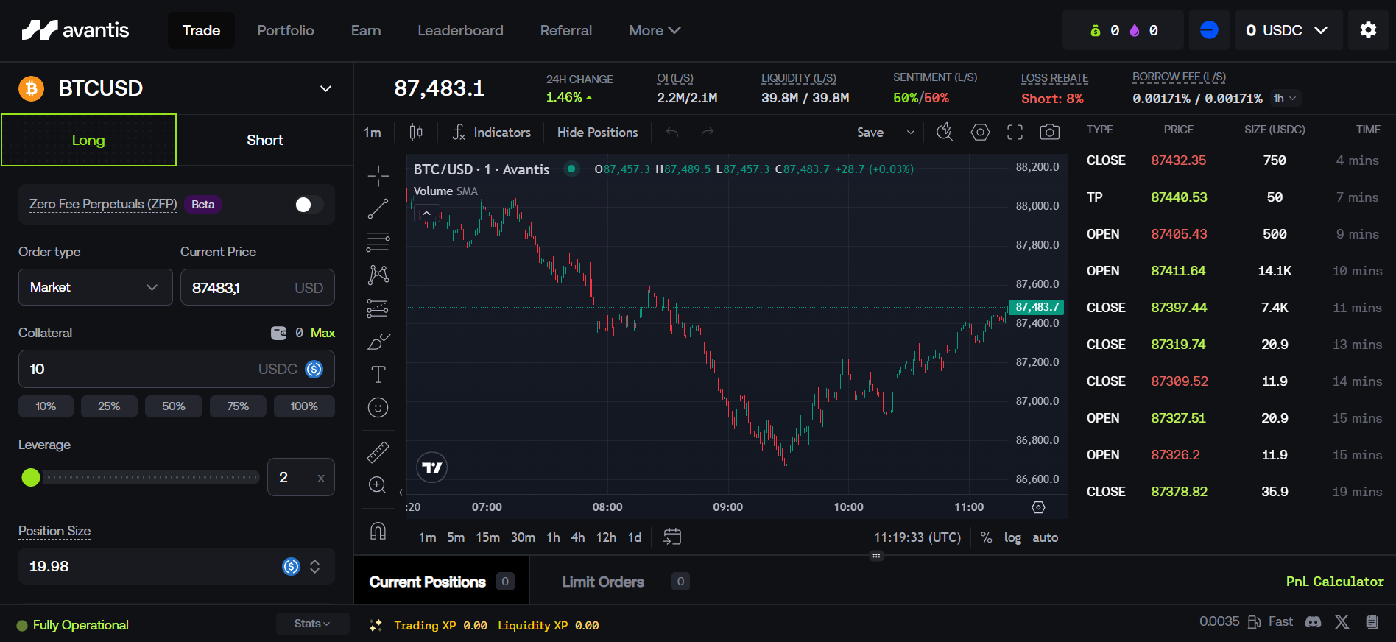Set collateral to 50%
This screenshot has height=642, width=1396.
point(174,406)
